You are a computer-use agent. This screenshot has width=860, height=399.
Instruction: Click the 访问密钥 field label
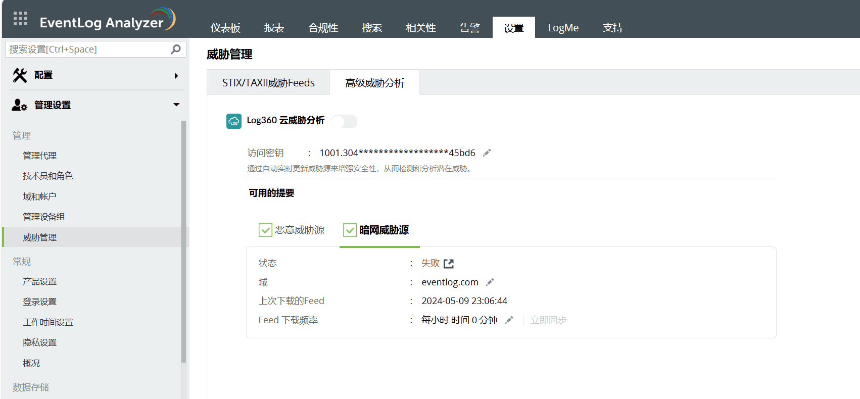pos(265,153)
